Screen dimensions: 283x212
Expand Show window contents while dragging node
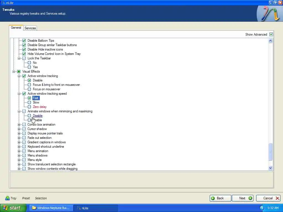point(19,169)
